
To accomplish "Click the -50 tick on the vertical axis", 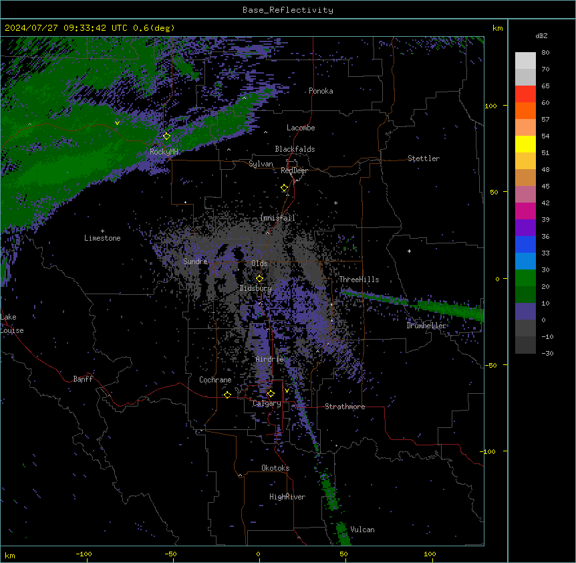I will 490,365.
